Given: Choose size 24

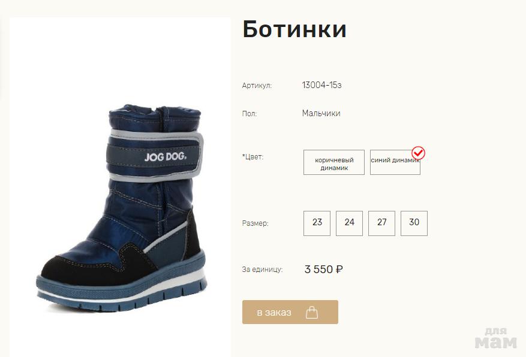Looking at the screenshot, I should tap(349, 223).
